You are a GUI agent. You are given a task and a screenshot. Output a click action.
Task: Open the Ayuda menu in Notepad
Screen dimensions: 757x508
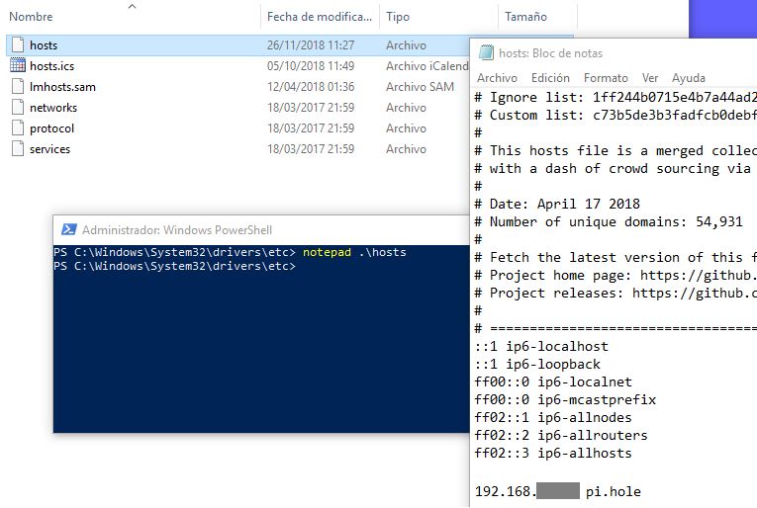689,78
